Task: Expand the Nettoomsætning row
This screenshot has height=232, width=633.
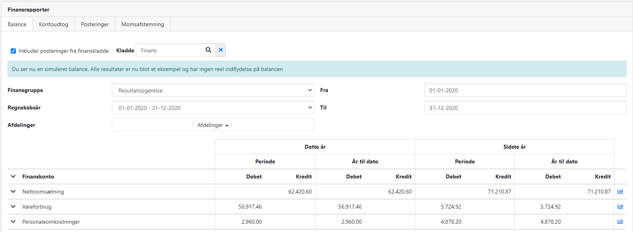Action: coord(13,192)
